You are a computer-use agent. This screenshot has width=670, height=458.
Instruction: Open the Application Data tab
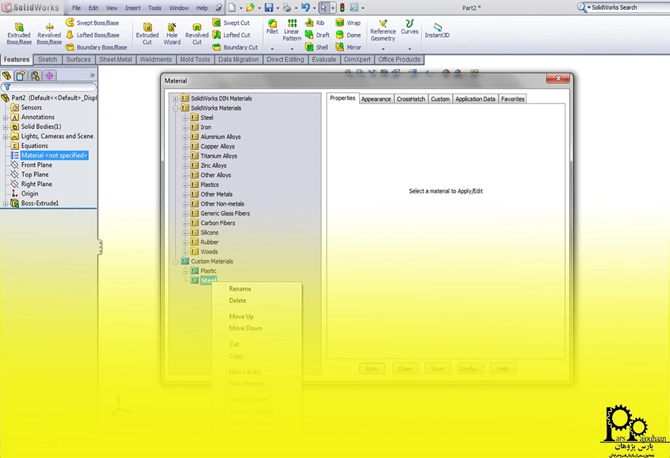(x=475, y=99)
